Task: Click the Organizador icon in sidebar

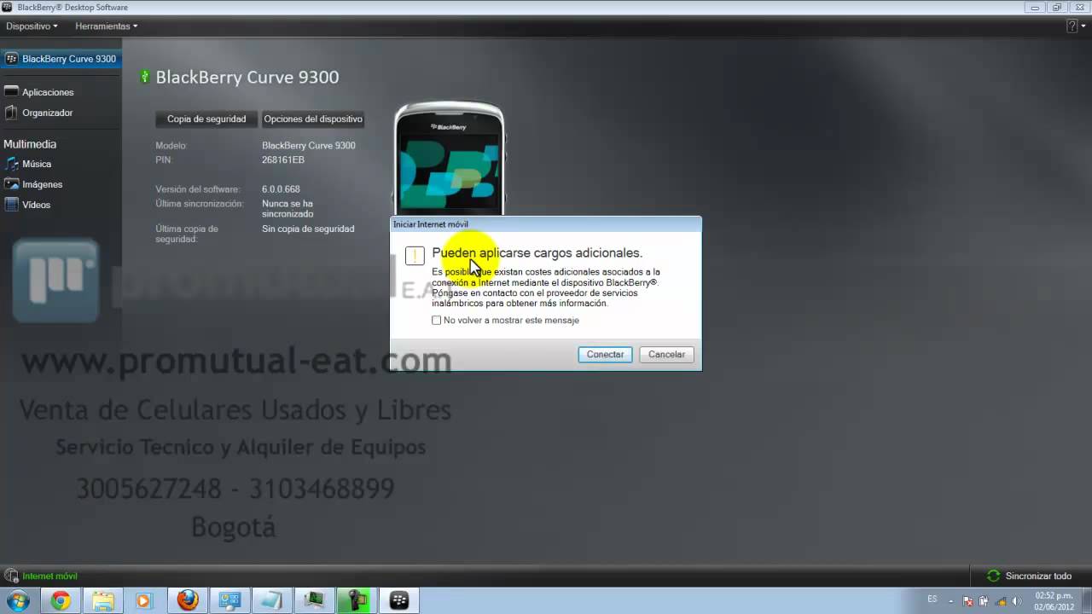Action: click(x=11, y=113)
